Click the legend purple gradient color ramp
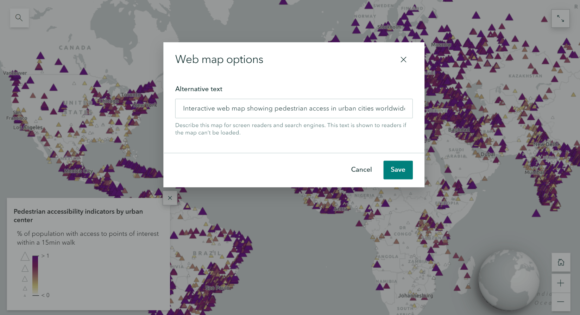The width and height of the screenshot is (580, 315). [x=35, y=275]
